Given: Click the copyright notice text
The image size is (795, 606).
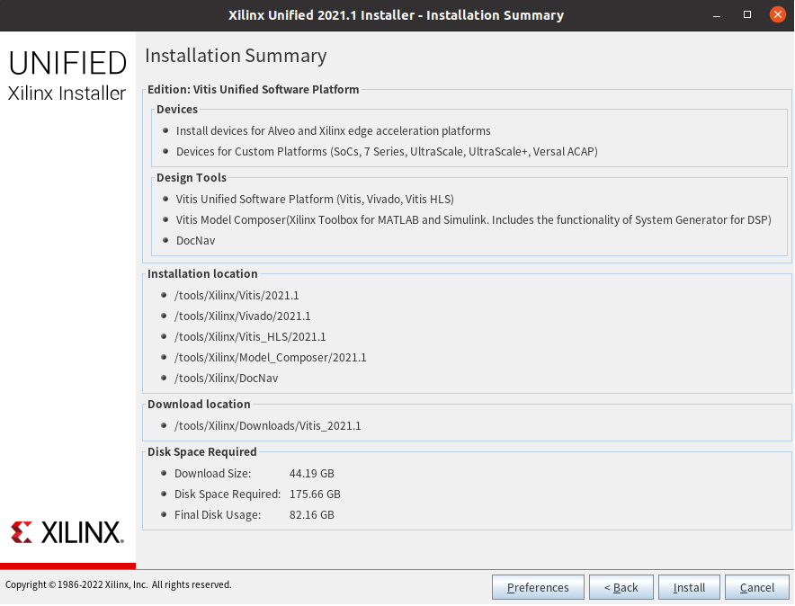Looking at the screenshot, I should click(x=118, y=584).
